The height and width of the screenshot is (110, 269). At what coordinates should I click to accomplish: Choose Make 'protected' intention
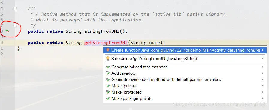185,92
